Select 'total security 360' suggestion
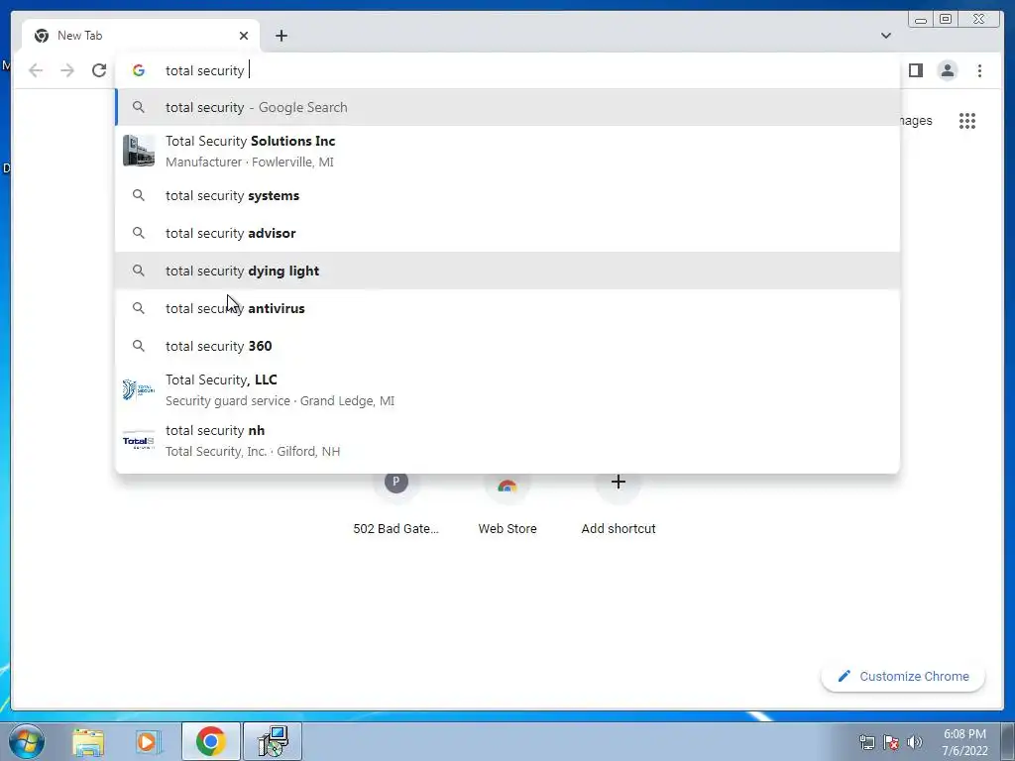Viewport: 1015px width, 761px height. coord(507,346)
